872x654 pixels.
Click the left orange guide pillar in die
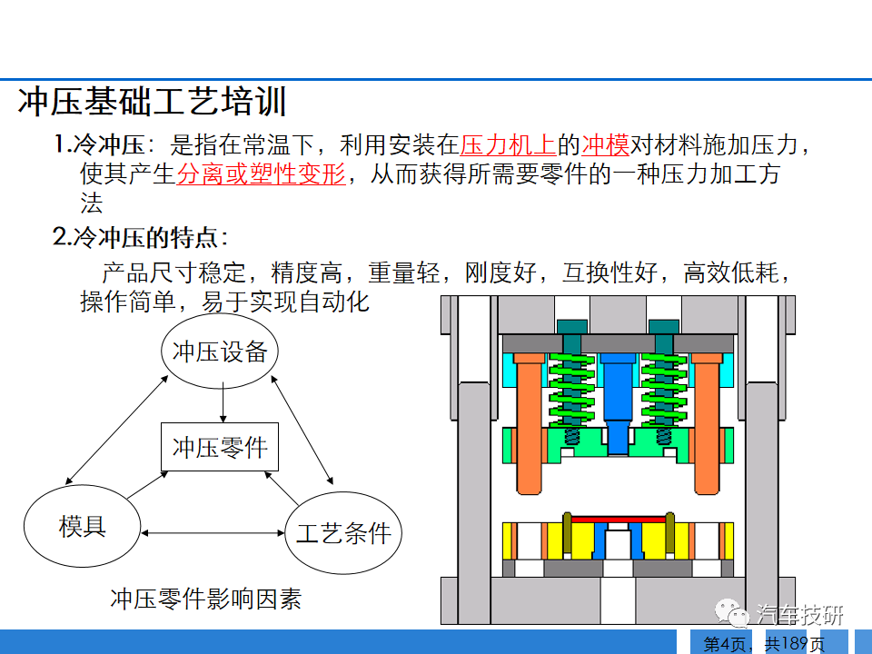coord(529,424)
